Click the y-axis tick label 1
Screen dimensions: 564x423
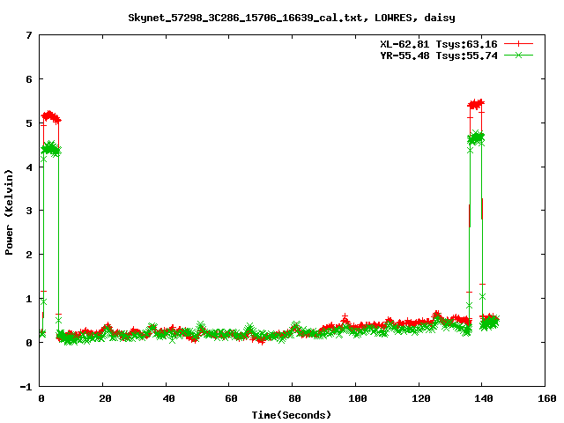pos(29,299)
